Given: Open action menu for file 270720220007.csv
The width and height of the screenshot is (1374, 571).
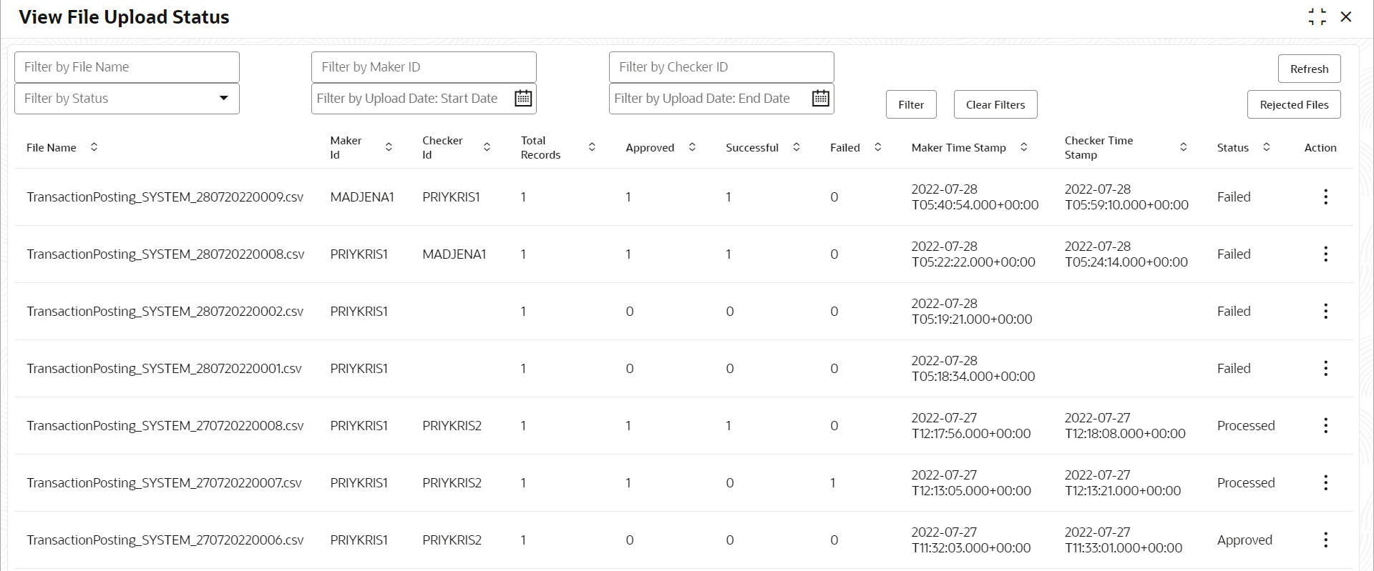Looking at the screenshot, I should (x=1325, y=482).
